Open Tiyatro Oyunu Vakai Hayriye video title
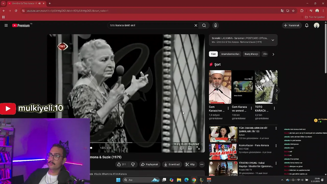327x184 pixels. (256, 165)
